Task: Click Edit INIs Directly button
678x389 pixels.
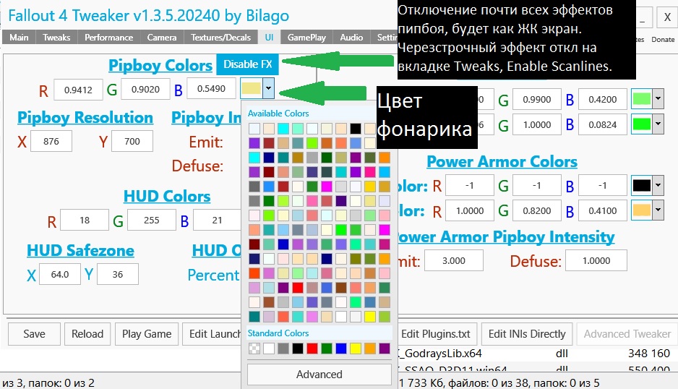Action: click(x=527, y=334)
